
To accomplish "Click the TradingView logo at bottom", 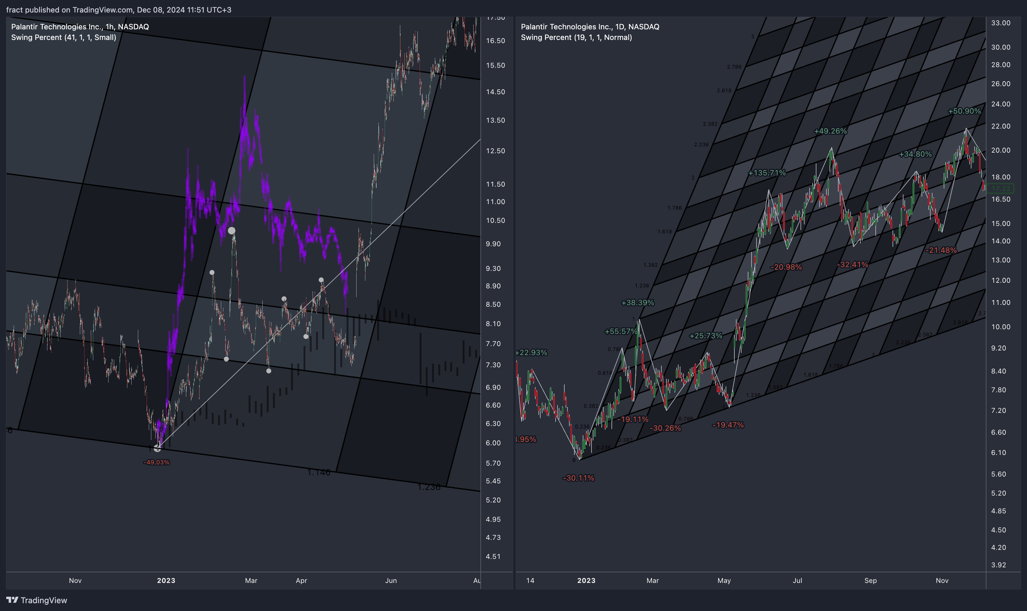I will tap(36, 600).
